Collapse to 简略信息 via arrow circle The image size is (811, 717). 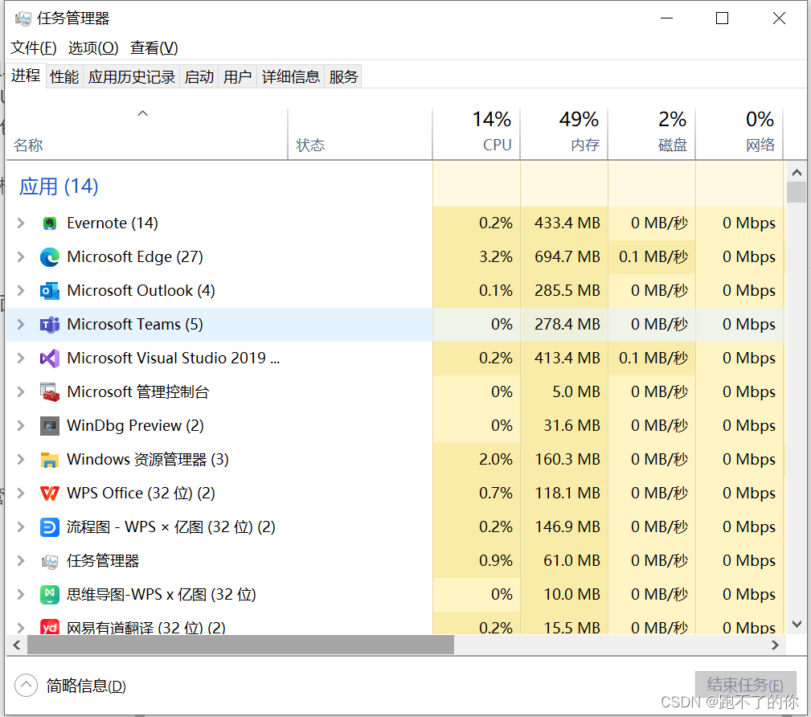pyautogui.click(x=26, y=686)
